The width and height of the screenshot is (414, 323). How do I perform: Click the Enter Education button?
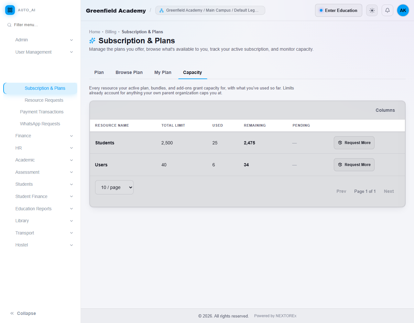(339, 10)
